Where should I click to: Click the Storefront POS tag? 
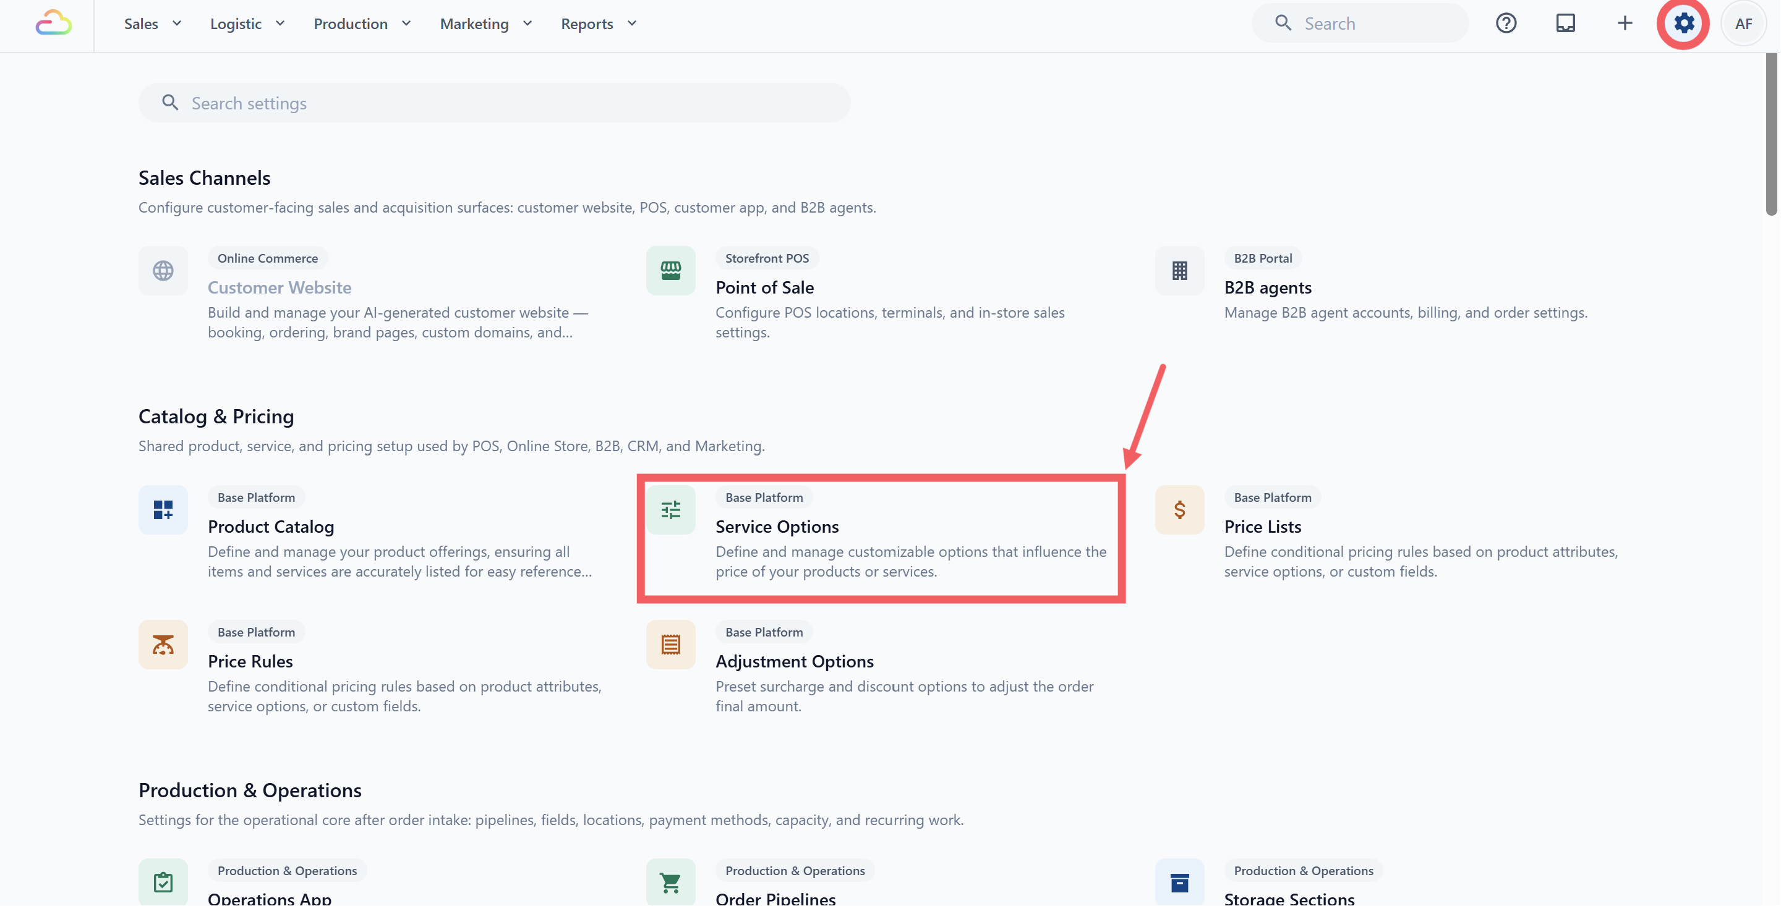click(767, 258)
